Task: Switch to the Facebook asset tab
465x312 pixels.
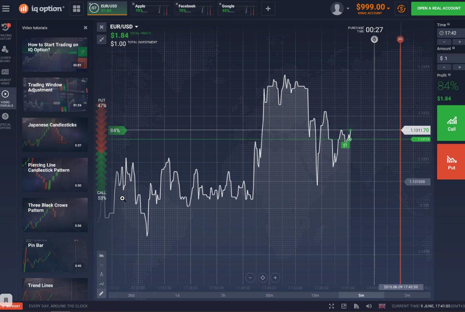Action: (x=194, y=9)
